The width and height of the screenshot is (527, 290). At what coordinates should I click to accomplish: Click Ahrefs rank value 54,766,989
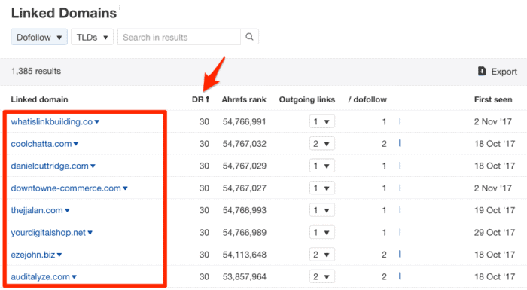pos(245,233)
